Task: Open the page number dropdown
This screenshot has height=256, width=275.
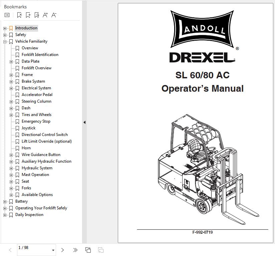Action: [x=53, y=250]
